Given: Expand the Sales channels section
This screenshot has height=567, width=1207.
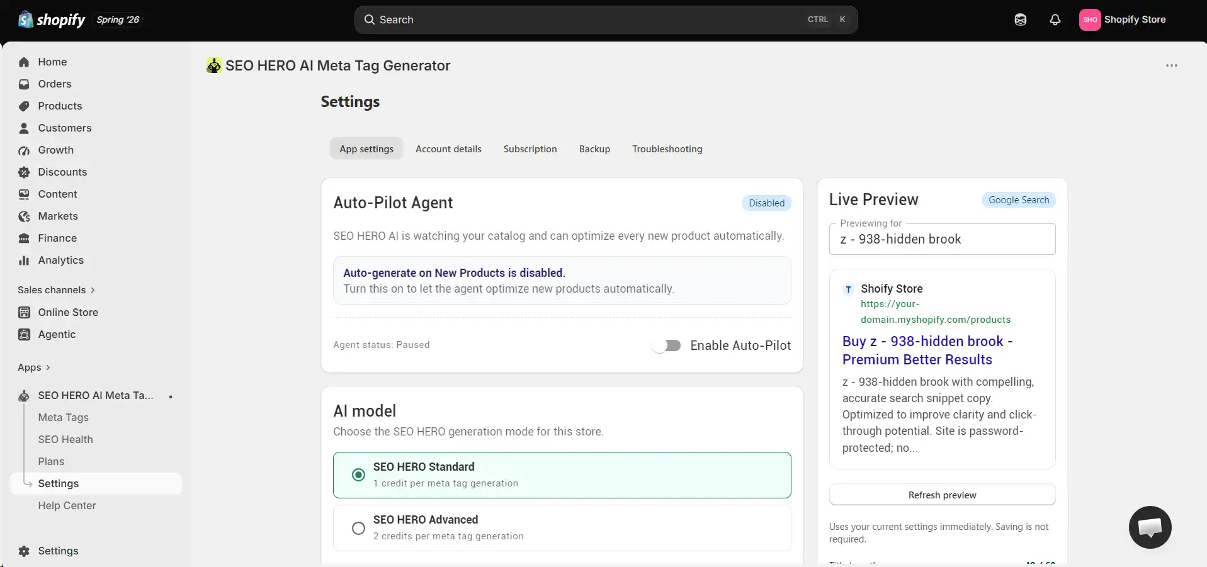Looking at the screenshot, I should click(x=56, y=290).
